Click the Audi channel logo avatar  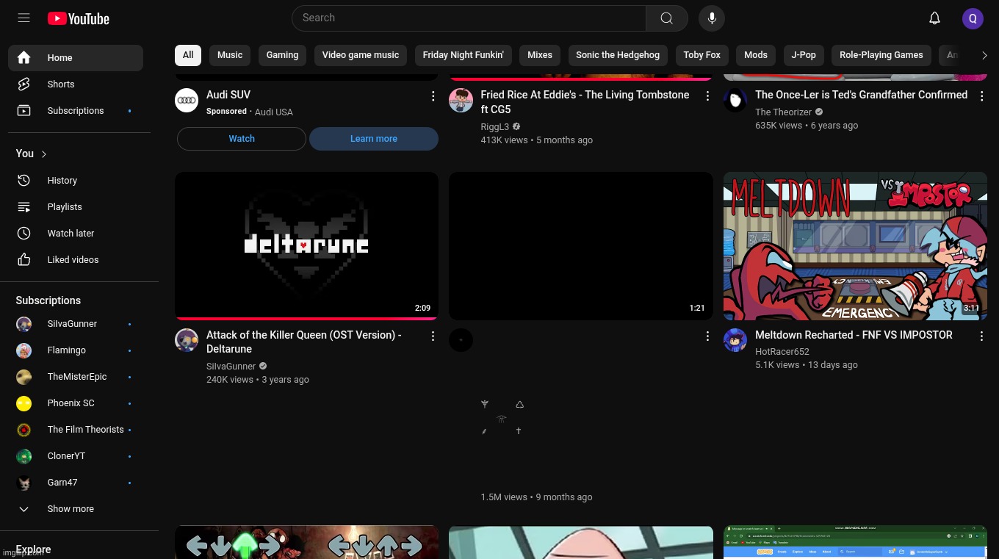(x=187, y=100)
